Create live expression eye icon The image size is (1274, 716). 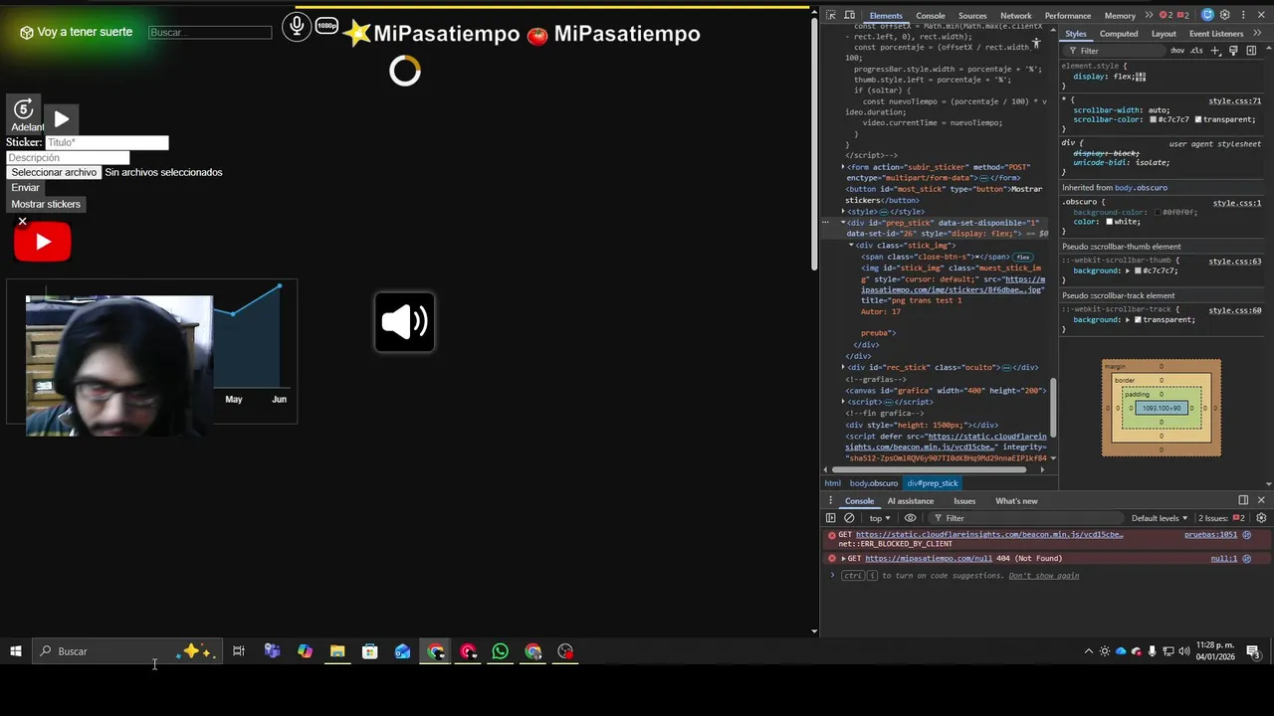(x=910, y=518)
